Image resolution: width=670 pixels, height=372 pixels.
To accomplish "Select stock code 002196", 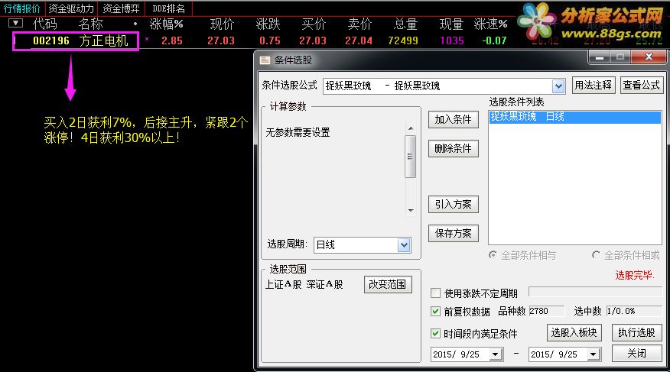I will point(50,41).
